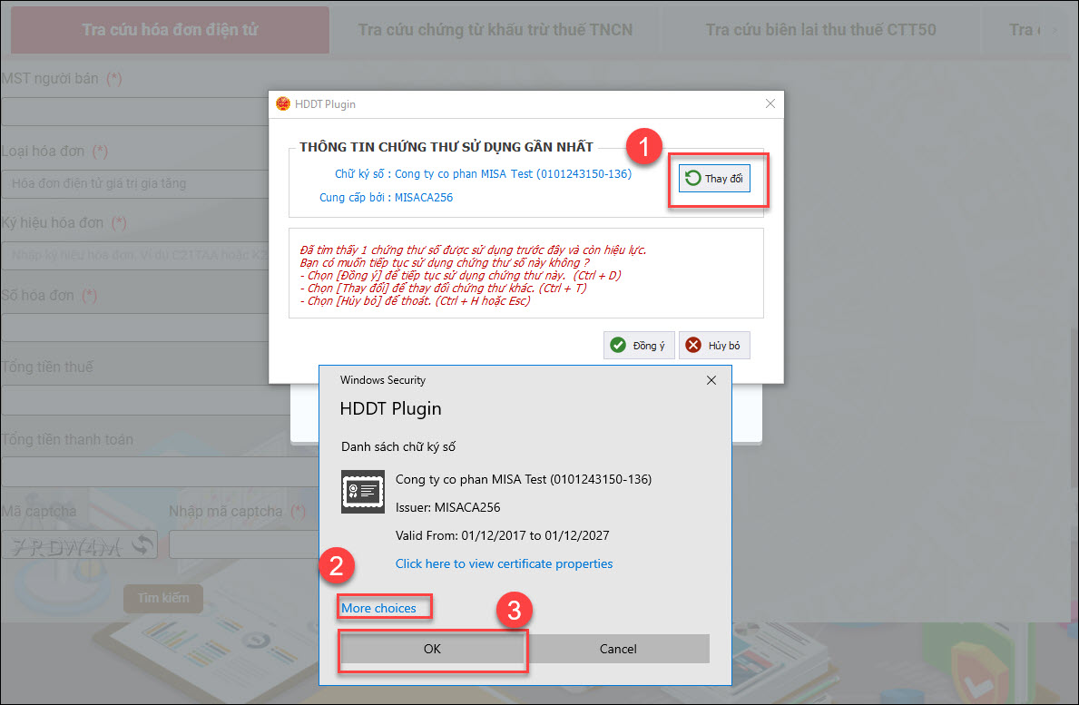
Task: Select the MISA Test certificate icon
Action: coord(362,491)
